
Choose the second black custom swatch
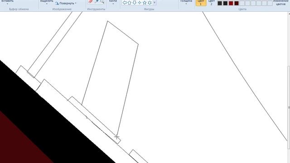225,3
